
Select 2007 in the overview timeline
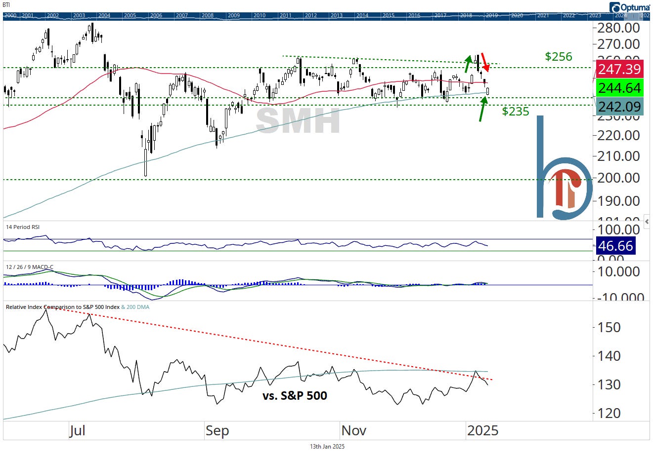click(x=182, y=15)
